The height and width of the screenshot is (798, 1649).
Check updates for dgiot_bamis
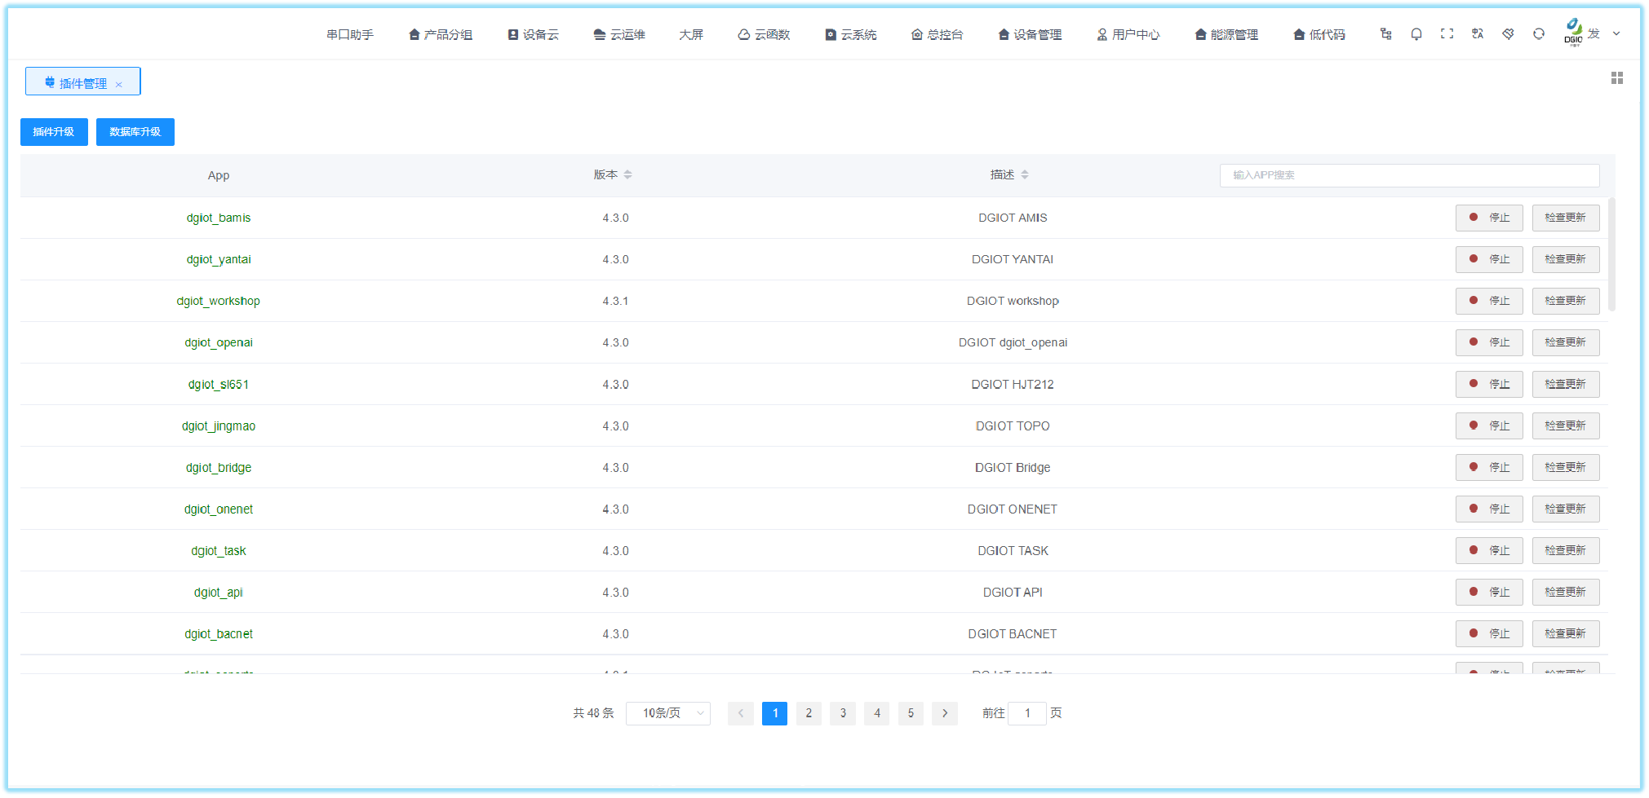pyautogui.click(x=1566, y=218)
